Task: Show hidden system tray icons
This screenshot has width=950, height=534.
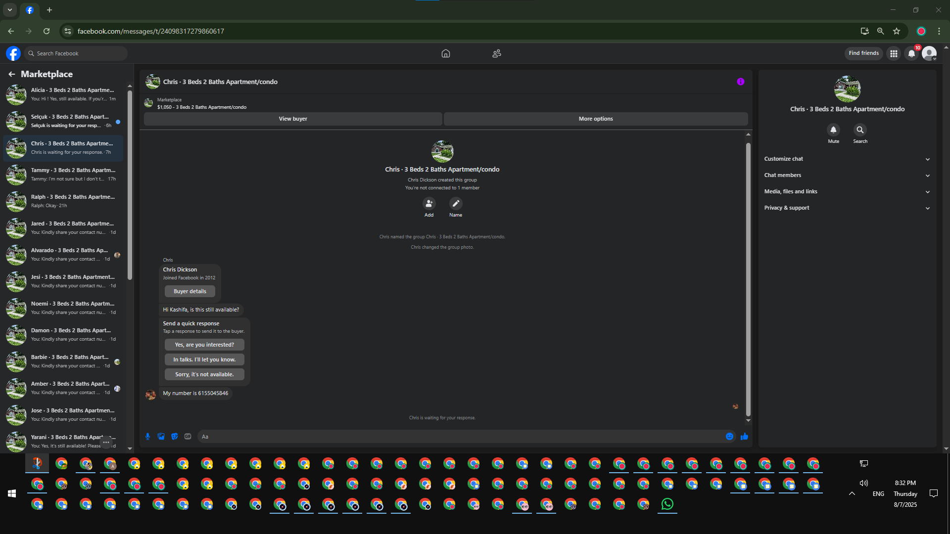Action: [852, 493]
